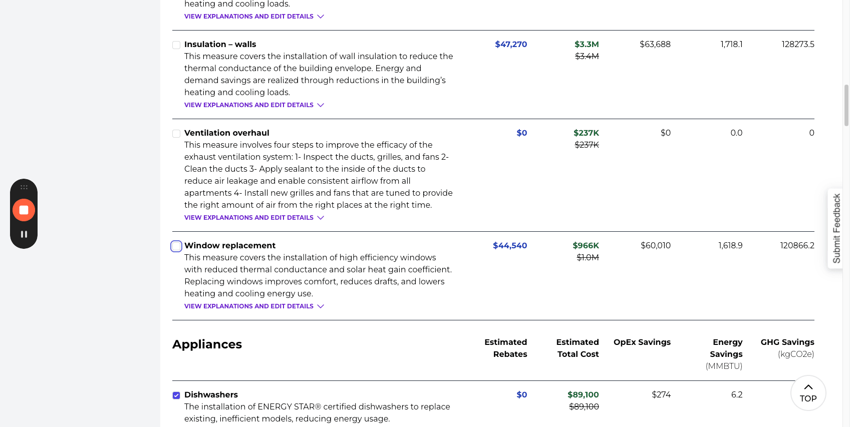Select the Window replacement checkbox
Screen dimensions: 850x427
coord(176,246)
